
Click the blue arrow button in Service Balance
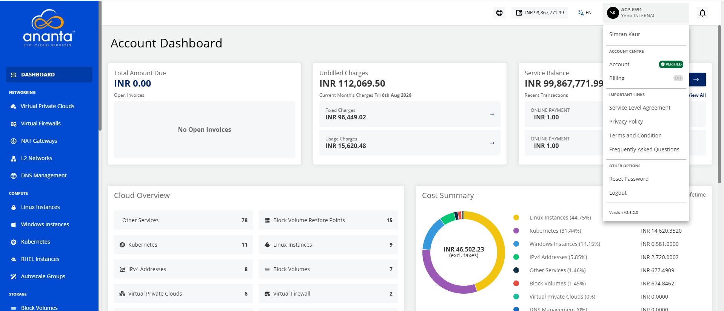(698, 79)
